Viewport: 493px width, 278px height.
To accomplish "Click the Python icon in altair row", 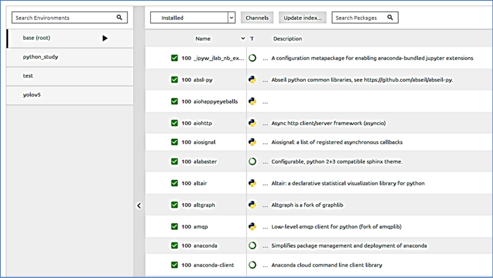I will coord(252,183).
